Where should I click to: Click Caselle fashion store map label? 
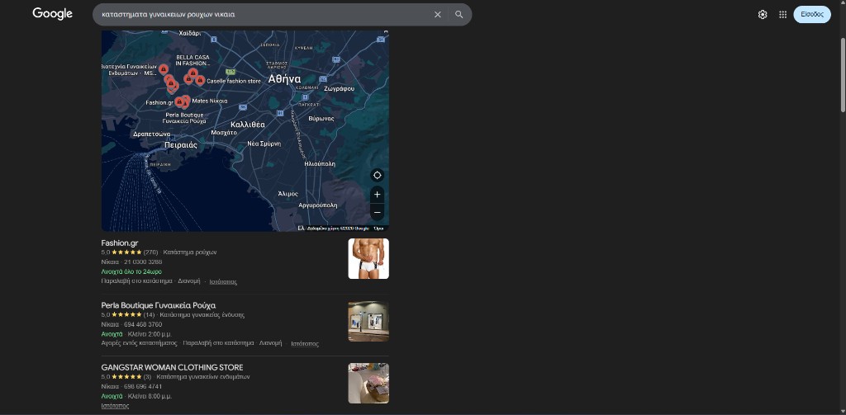(234, 82)
